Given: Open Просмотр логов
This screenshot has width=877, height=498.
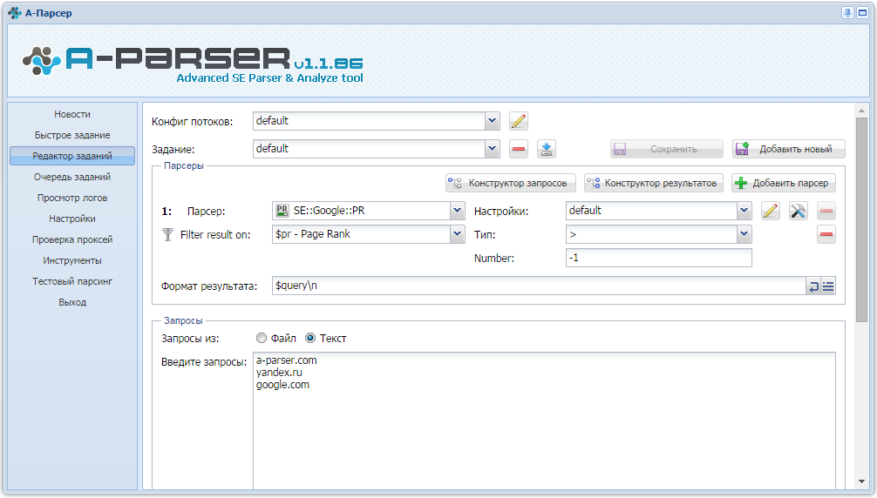Looking at the screenshot, I should [x=72, y=198].
